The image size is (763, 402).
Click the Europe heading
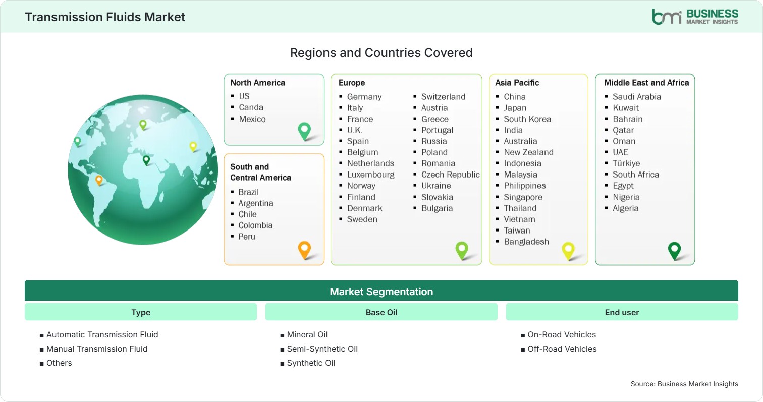352,83
